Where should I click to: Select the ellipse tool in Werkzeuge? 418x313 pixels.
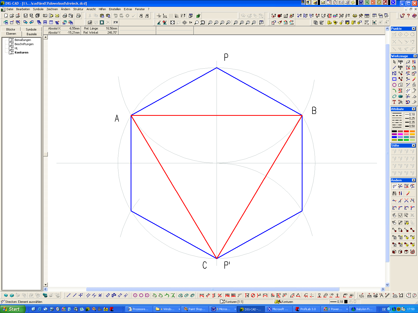[x=394, y=96]
